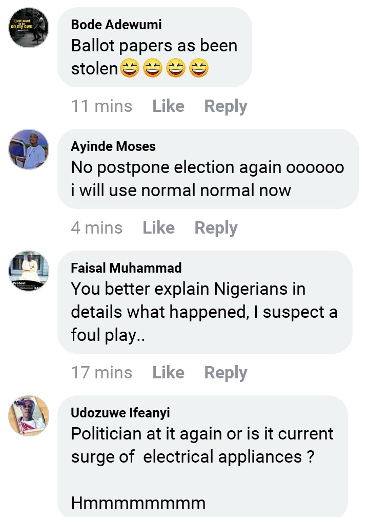Reply to Faisal Muhammad's comment

tap(225, 372)
